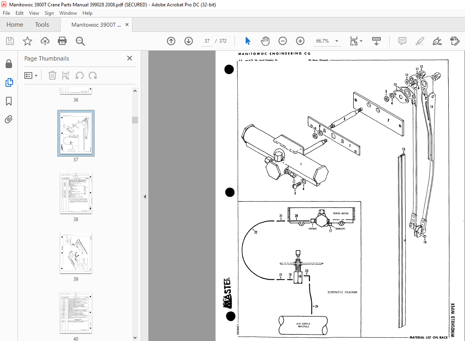465x341 pixels.
Task: Select the page 37 thumbnail
Action: click(76, 133)
